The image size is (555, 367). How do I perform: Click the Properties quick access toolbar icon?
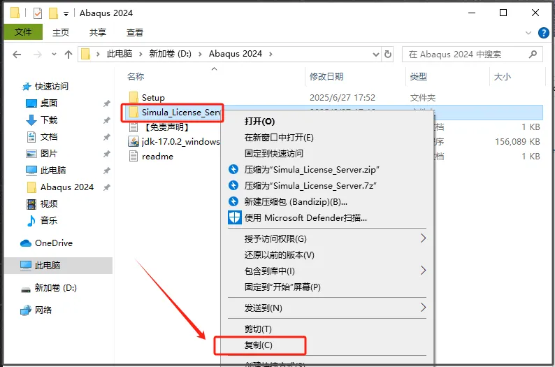(38, 13)
